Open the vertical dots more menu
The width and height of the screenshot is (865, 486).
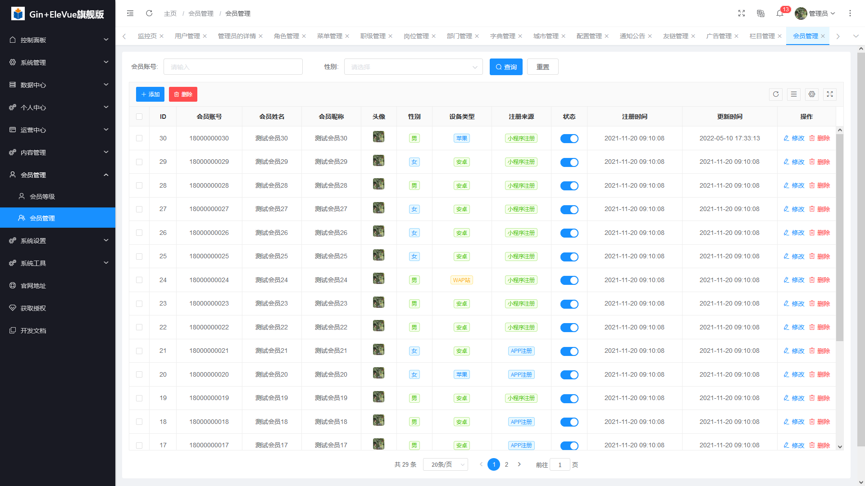(x=850, y=13)
